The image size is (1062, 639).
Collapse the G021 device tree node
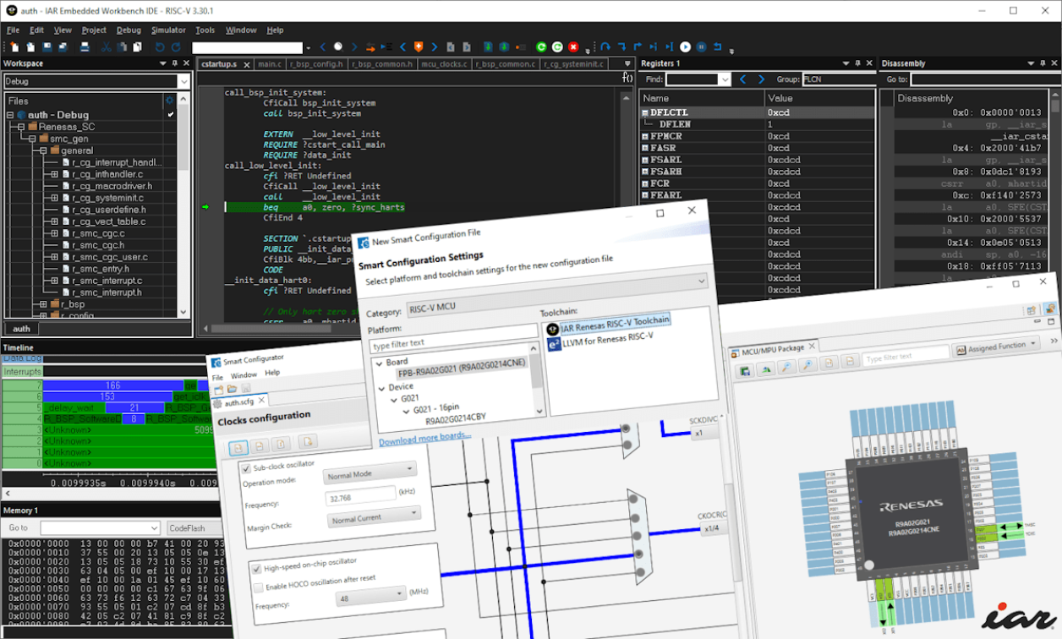point(394,399)
